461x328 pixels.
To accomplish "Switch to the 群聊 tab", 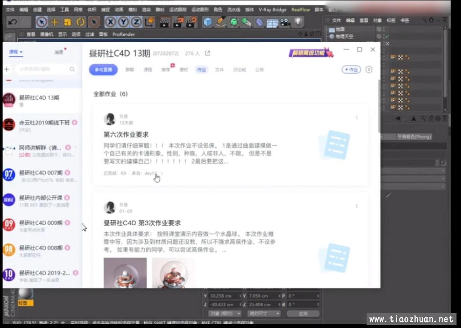I will point(130,70).
